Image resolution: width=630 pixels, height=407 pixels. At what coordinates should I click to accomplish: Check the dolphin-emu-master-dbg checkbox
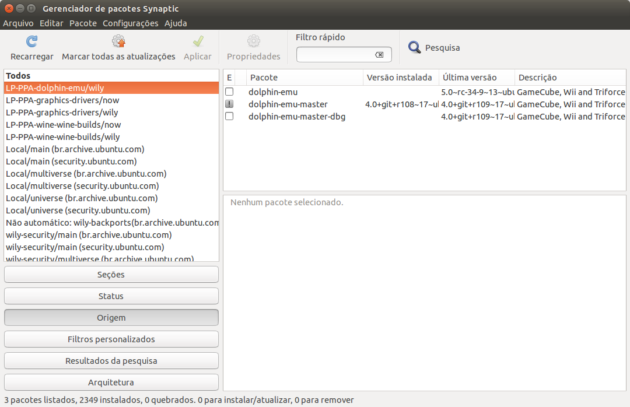point(229,116)
